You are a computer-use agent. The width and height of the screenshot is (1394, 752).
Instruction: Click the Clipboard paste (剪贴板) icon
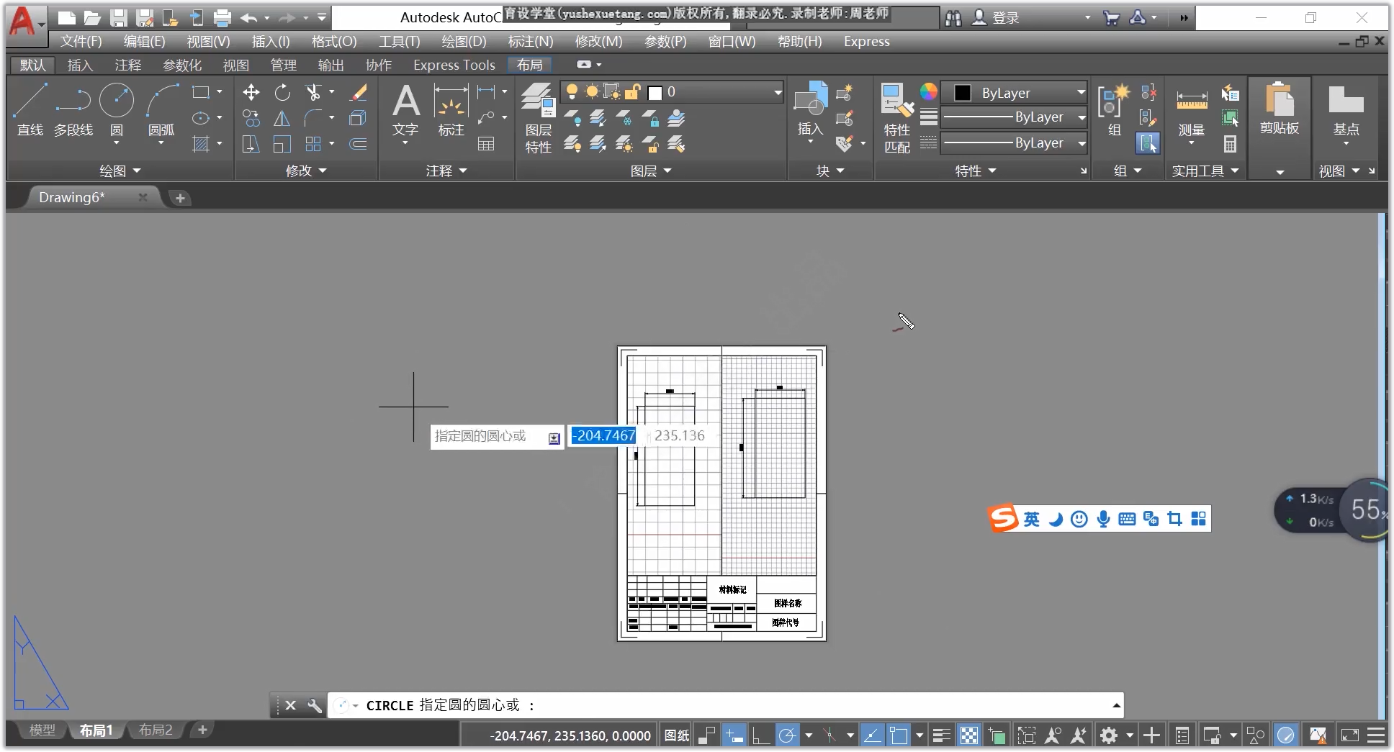(x=1280, y=108)
